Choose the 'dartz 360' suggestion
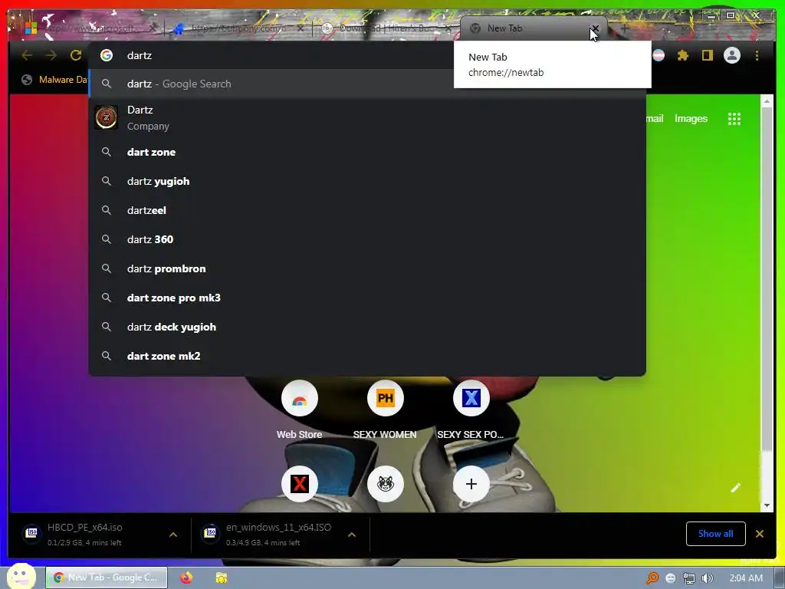This screenshot has width=785, height=589. coord(367,239)
